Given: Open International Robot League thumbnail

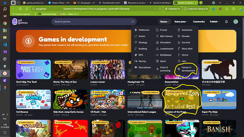Looking at the screenshot, I should 145,100.
